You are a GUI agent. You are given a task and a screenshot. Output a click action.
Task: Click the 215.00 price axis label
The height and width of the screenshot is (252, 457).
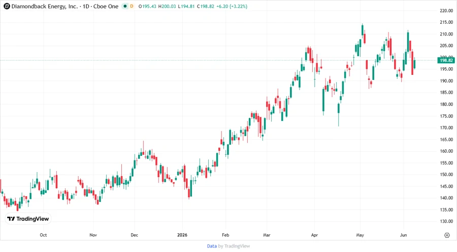[446, 22]
